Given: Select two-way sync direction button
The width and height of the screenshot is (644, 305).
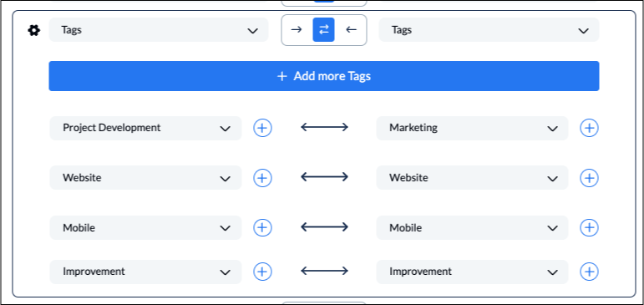Looking at the screenshot, I should click(x=323, y=29).
